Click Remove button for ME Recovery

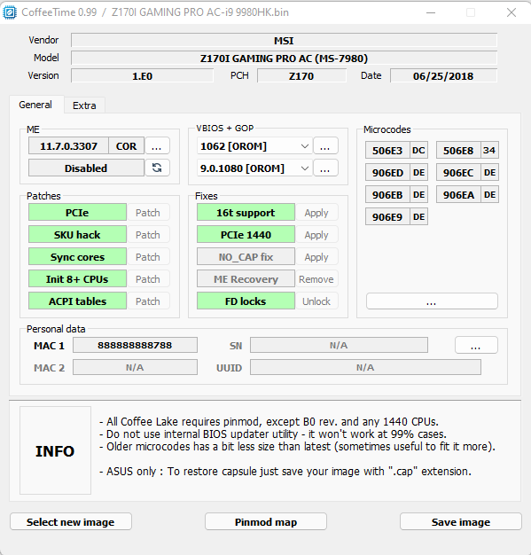316,279
